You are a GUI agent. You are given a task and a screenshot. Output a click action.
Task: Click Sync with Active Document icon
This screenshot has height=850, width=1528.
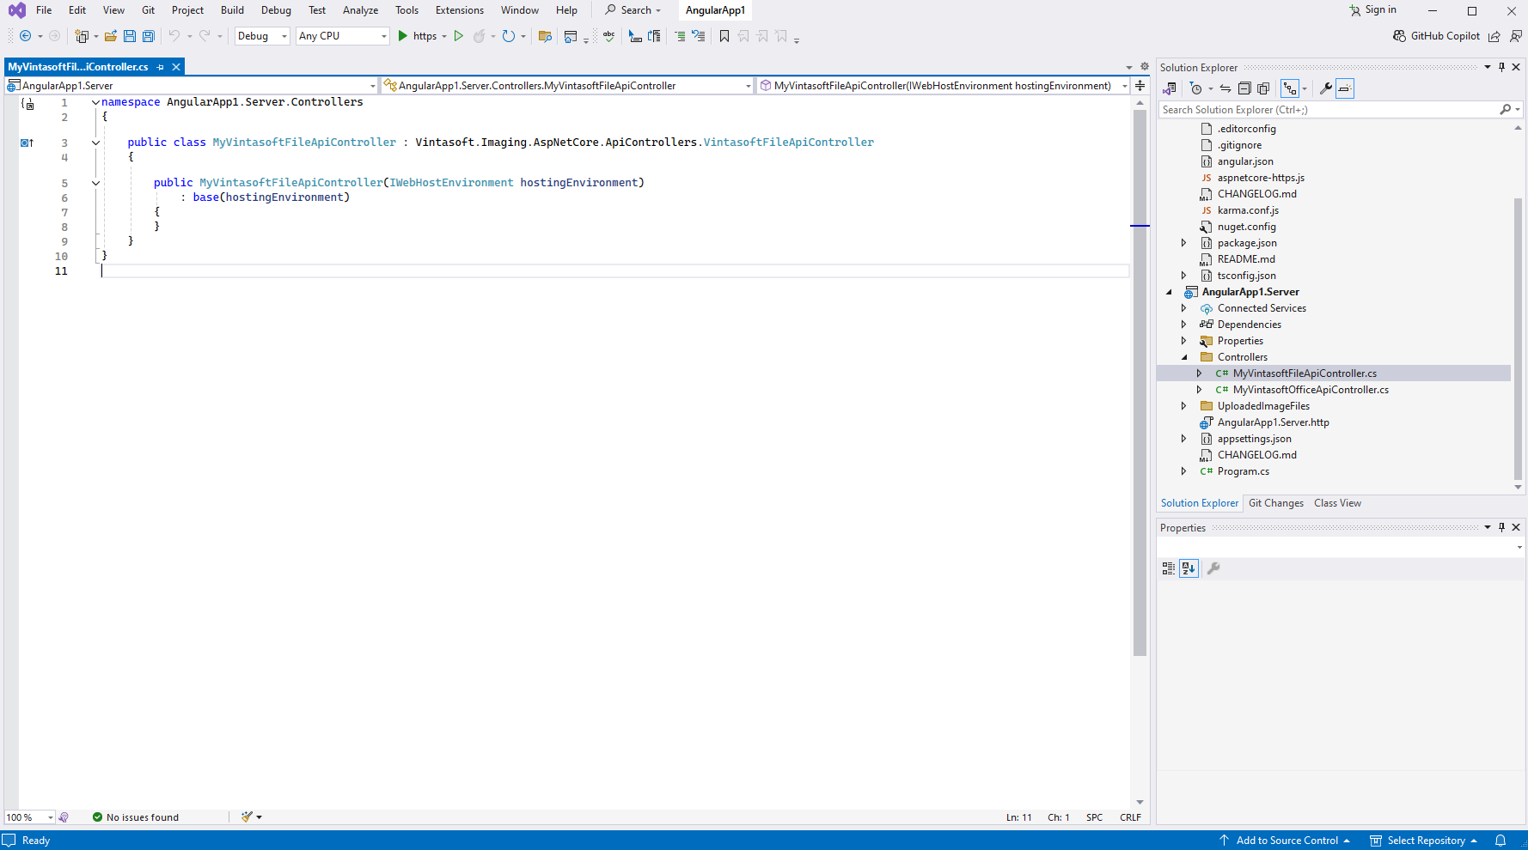coord(1225,88)
